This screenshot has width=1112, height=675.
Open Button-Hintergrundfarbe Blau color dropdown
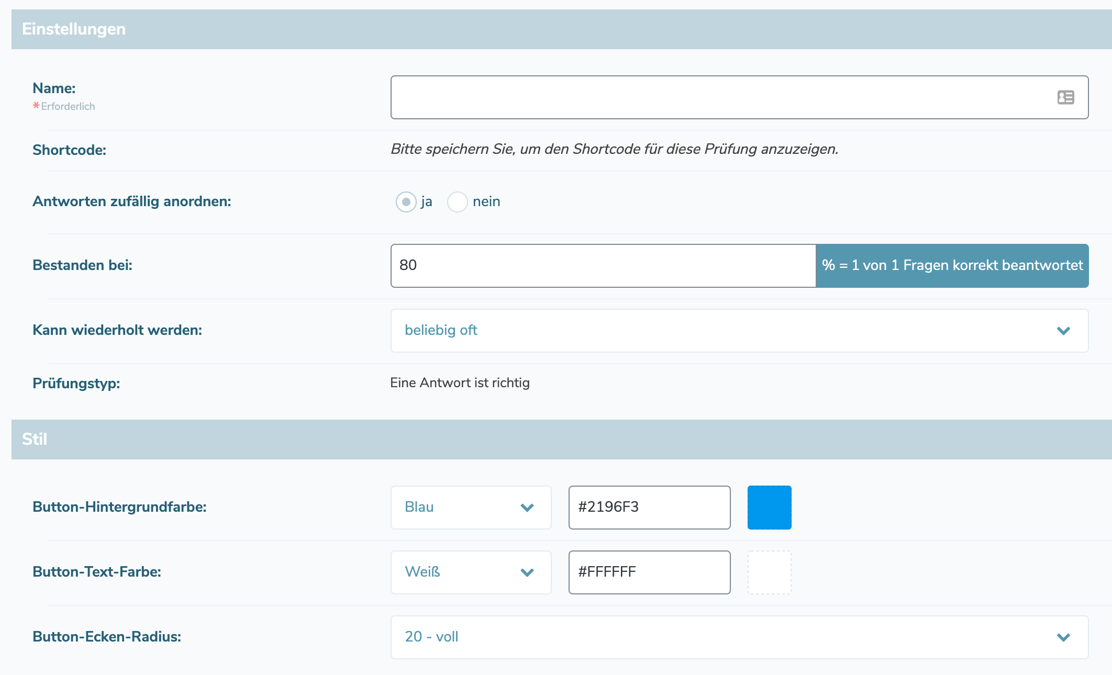[x=461, y=508]
